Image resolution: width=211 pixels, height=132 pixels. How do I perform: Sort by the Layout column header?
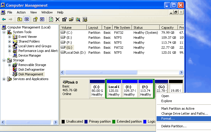94,28
